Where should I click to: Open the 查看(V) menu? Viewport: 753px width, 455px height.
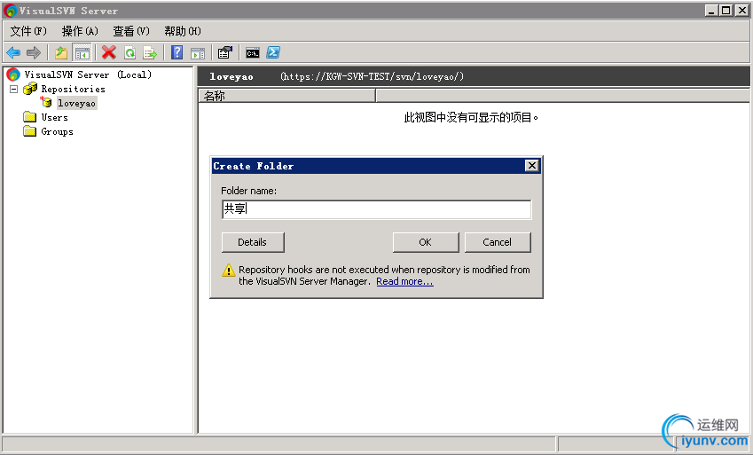tap(131, 31)
